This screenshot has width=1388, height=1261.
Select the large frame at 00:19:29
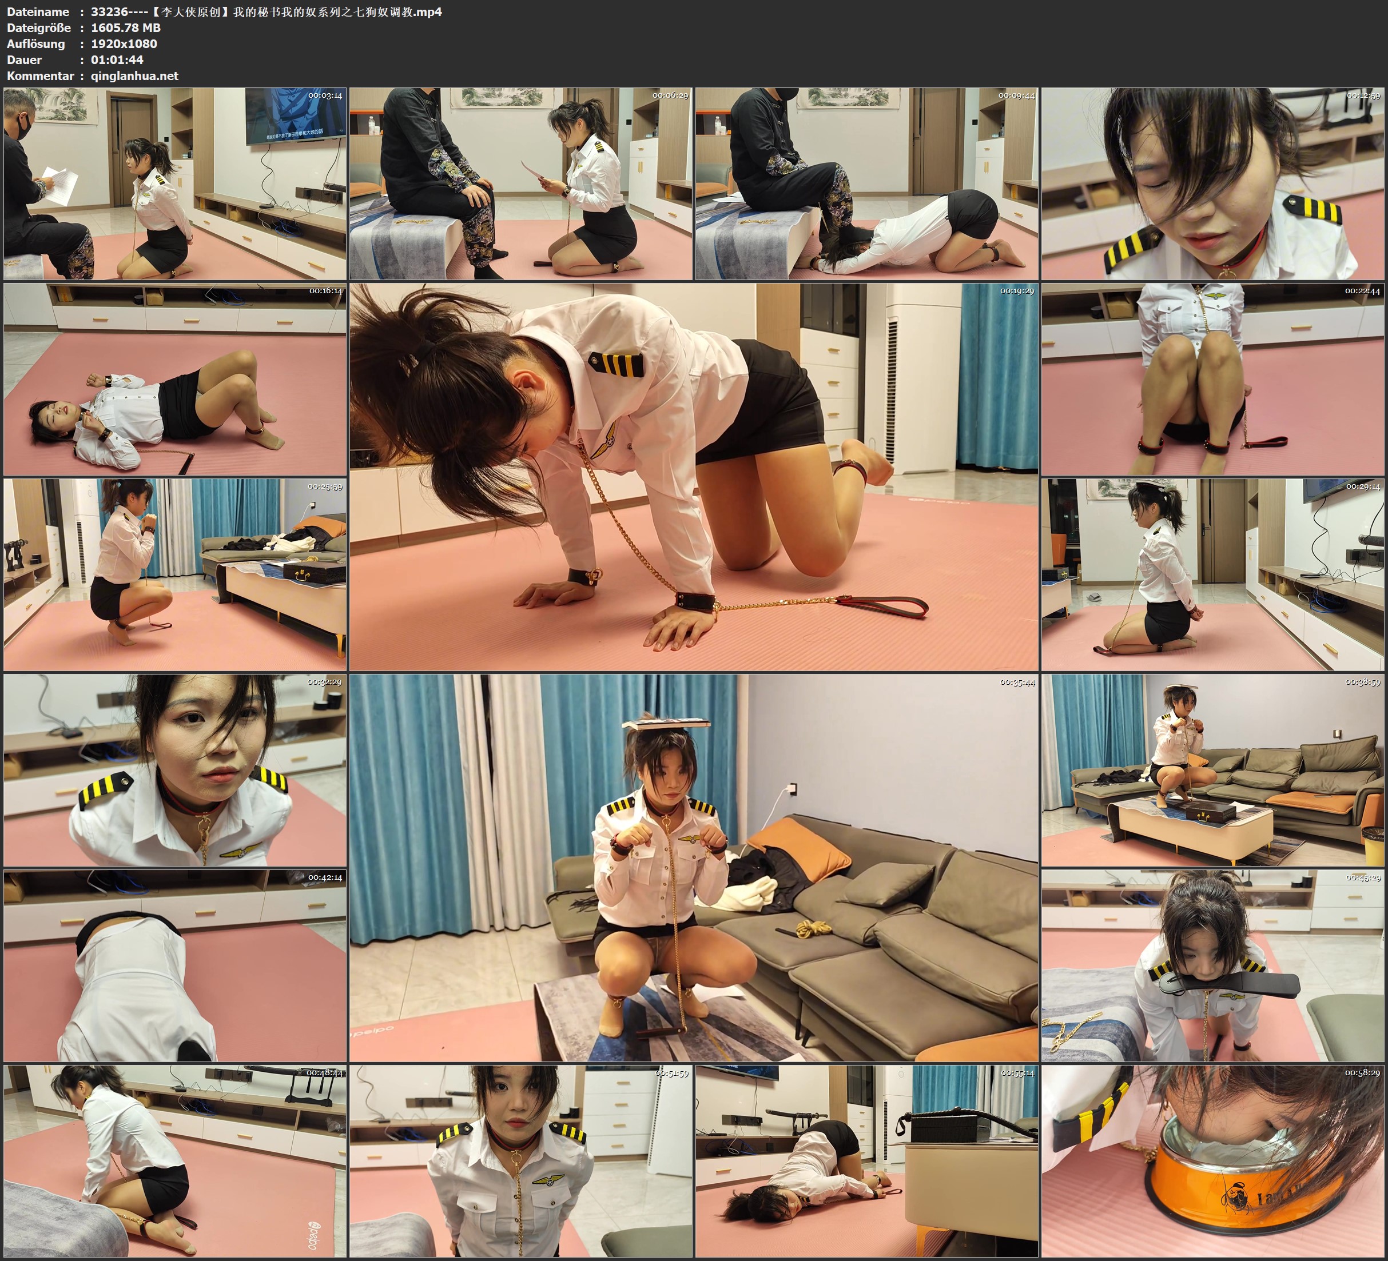point(694,477)
